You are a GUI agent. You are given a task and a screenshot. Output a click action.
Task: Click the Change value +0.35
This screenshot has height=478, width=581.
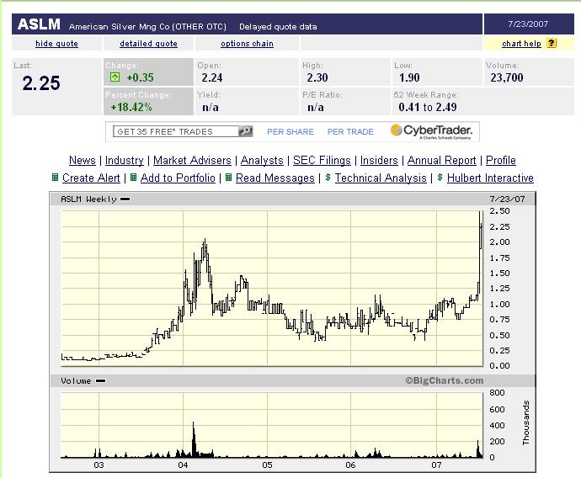pos(140,77)
